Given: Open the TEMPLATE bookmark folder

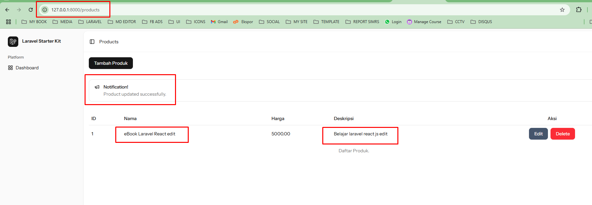Looking at the screenshot, I should [x=326, y=22].
